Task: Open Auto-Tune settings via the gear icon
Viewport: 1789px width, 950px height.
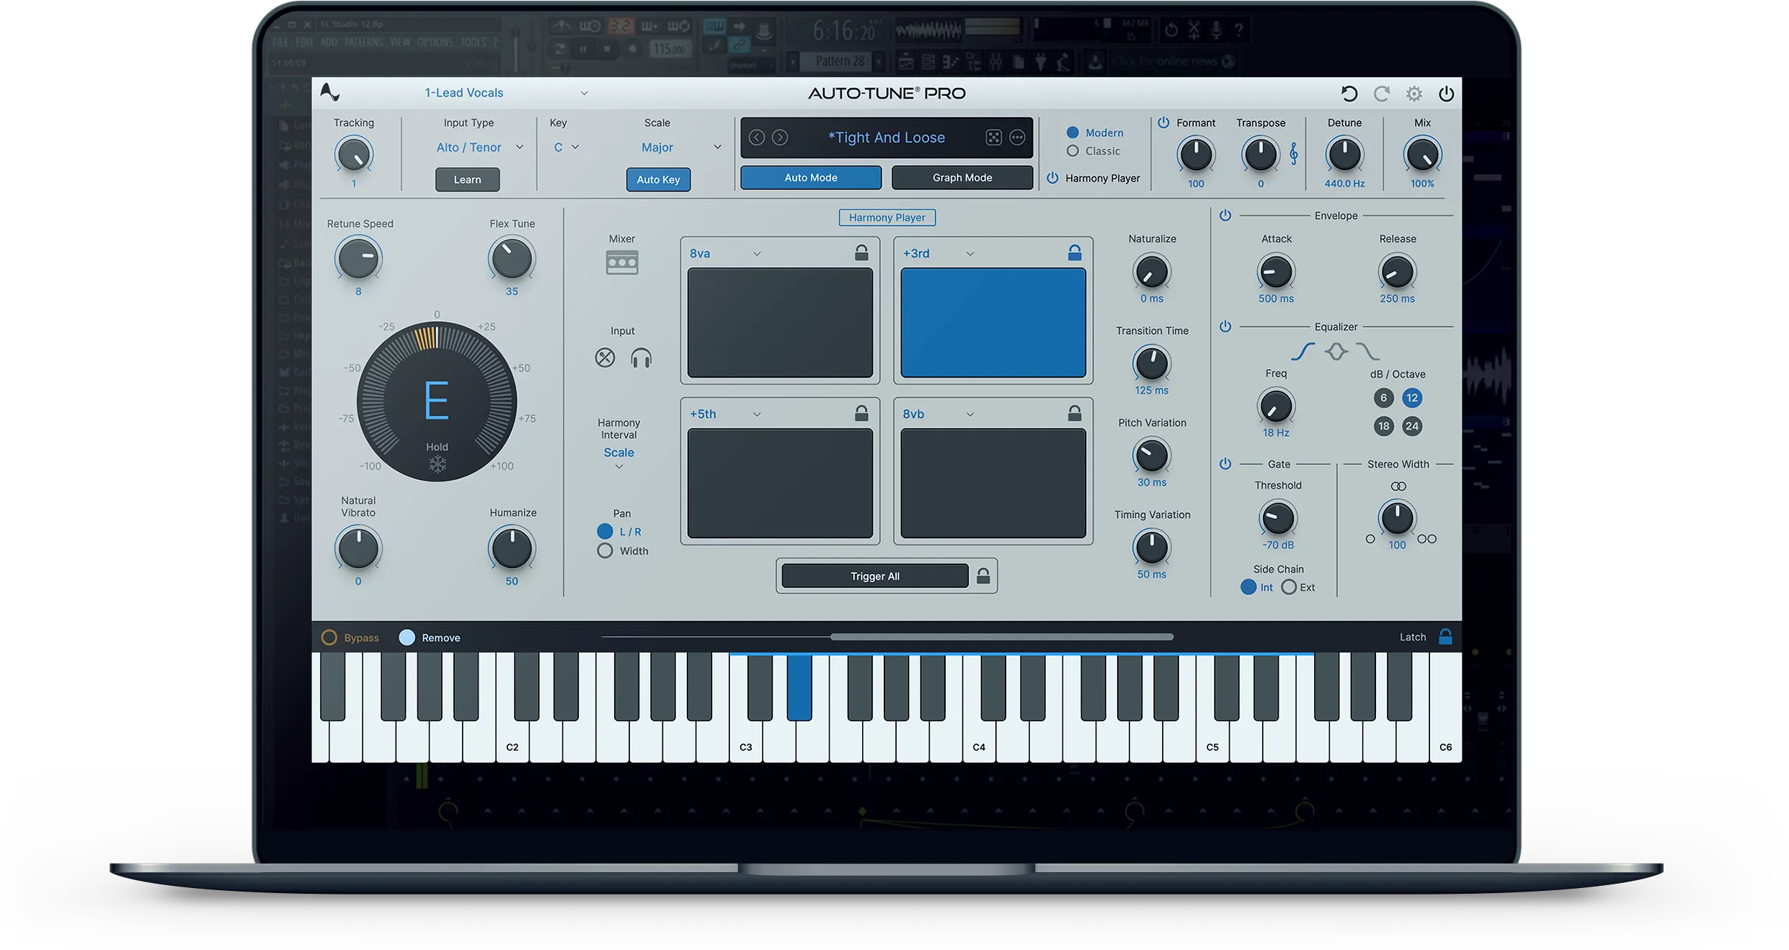Action: pos(1413,94)
